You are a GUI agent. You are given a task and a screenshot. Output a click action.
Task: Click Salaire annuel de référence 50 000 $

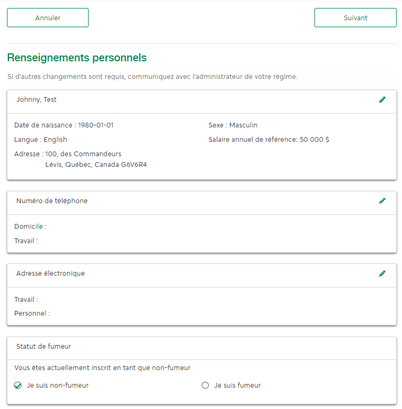[x=269, y=140]
